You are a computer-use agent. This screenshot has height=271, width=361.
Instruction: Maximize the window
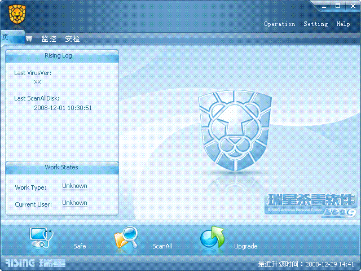[338, 6]
